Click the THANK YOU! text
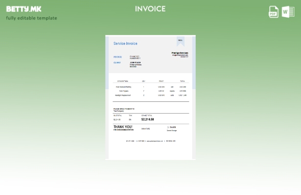Screen dimensions: 301x195 (123, 127)
